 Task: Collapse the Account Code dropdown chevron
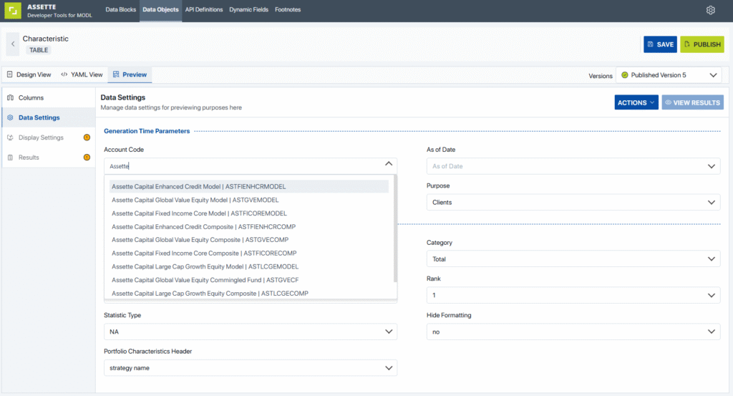point(389,164)
